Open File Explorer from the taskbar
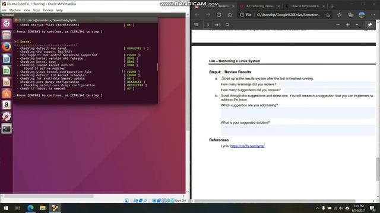This screenshot has height=213, width=380. [43, 208]
